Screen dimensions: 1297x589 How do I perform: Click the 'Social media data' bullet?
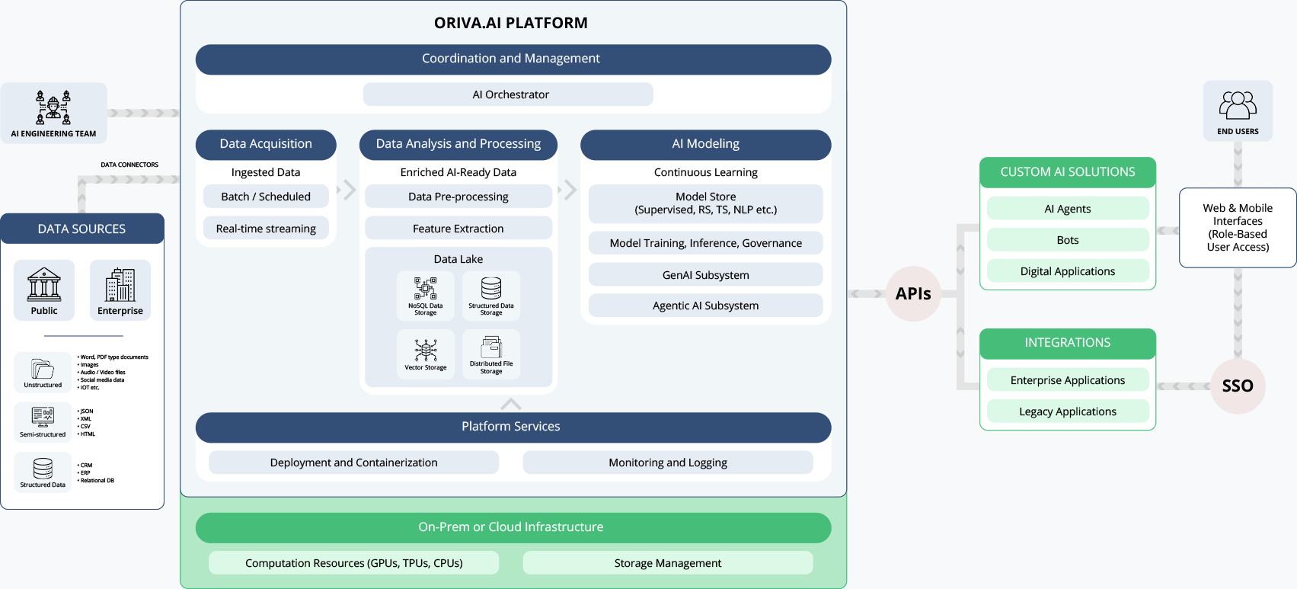[x=101, y=379]
